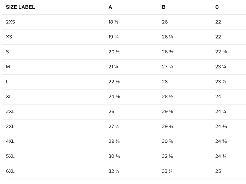This screenshot has height=184, width=246.
Task: Click the column B header
Action: (164, 7)
